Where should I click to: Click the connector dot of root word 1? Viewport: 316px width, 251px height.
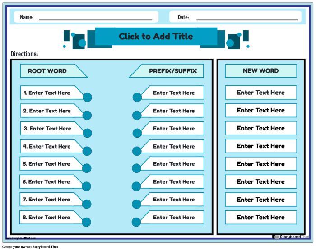(x=88, y=97)
